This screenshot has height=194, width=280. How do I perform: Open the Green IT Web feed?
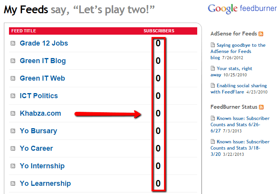point(42,78)
